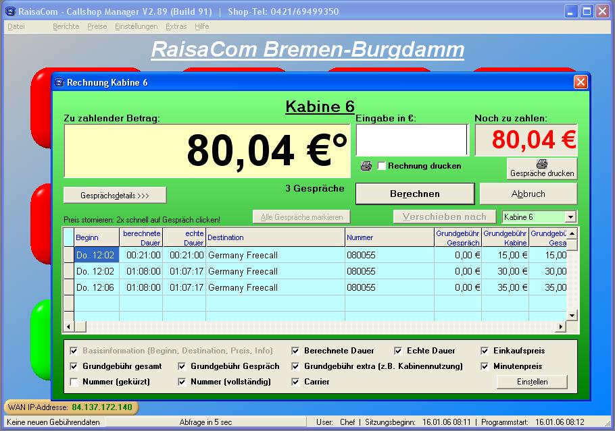Toggle Grundgebühr extra (Kabinennutzung) checkbox
Screen dimensions: 615x431
click(295, 366)
